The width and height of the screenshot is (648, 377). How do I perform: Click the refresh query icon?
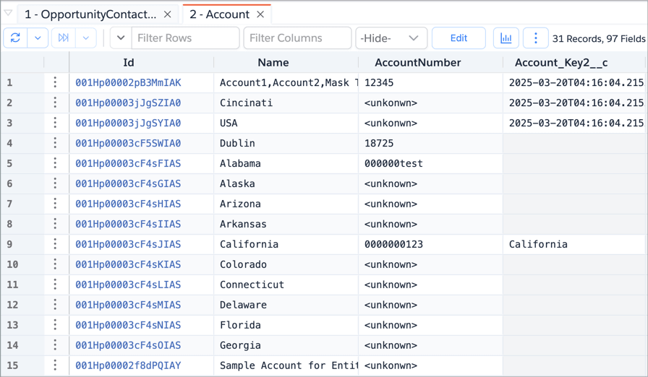click(15, 38)
